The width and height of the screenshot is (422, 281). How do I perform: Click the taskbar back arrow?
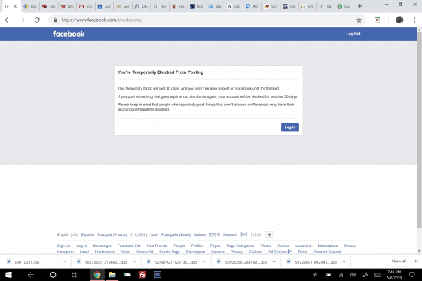31,275
